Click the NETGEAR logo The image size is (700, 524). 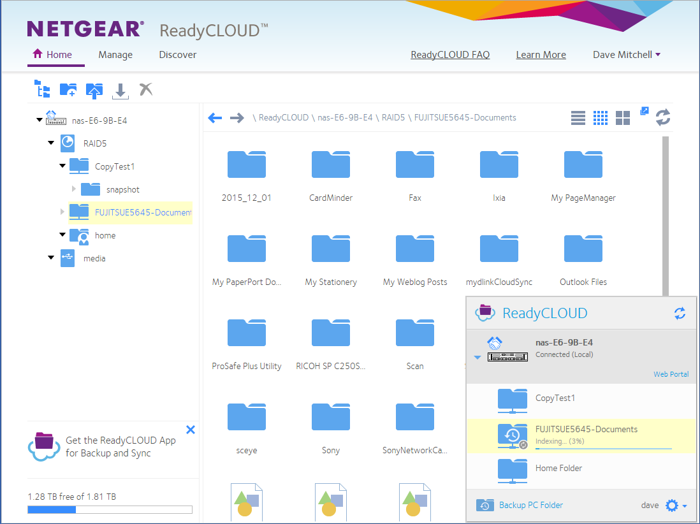[x=85, y=29]
